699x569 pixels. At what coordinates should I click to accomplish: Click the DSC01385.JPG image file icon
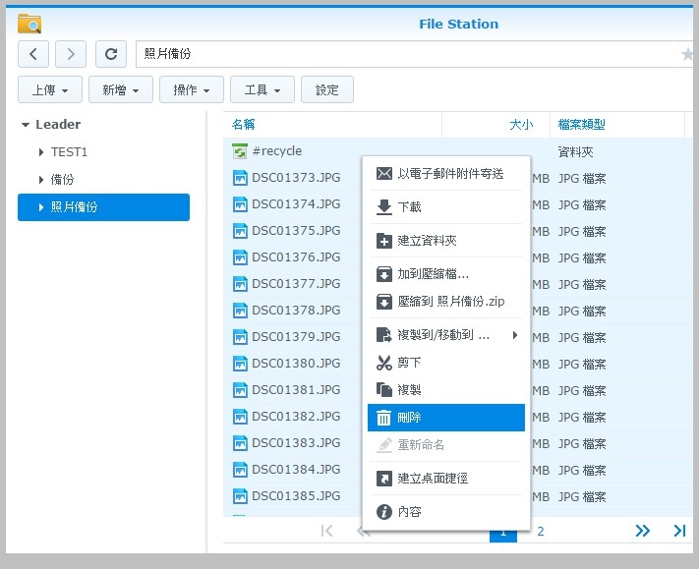[240, 496]
